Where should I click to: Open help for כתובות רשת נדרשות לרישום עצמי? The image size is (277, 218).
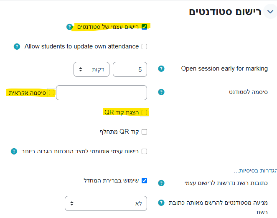pos(161,183)
